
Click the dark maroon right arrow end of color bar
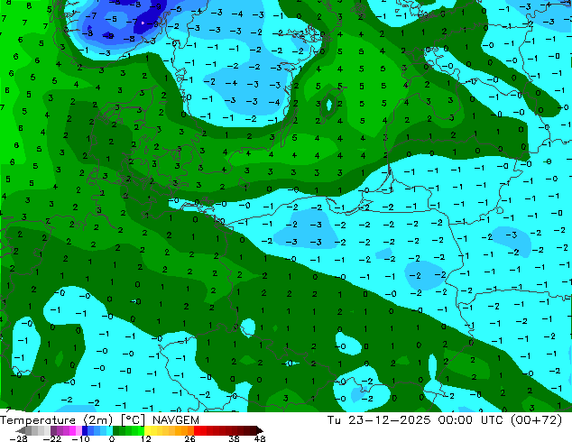pyautogui.click(x=260, y=430)
